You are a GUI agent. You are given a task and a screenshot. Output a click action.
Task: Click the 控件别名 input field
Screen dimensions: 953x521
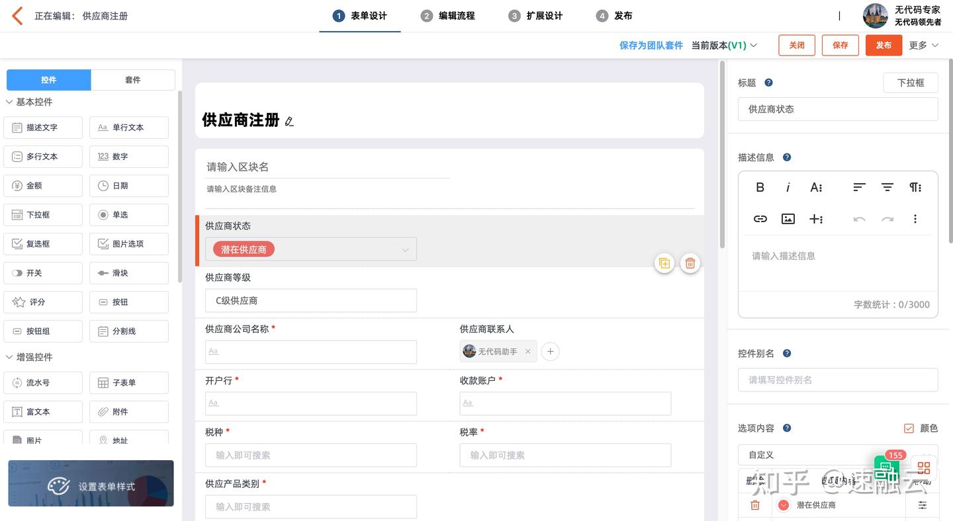coord(837,379)
